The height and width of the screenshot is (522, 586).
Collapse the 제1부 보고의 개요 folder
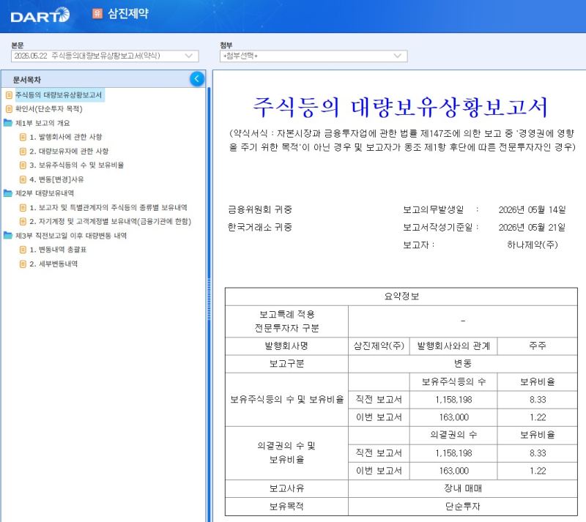(x=42, y=123)
